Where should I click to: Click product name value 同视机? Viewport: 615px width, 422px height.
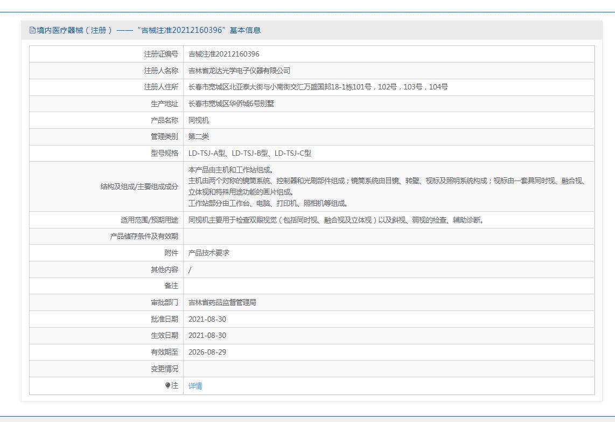199,120
